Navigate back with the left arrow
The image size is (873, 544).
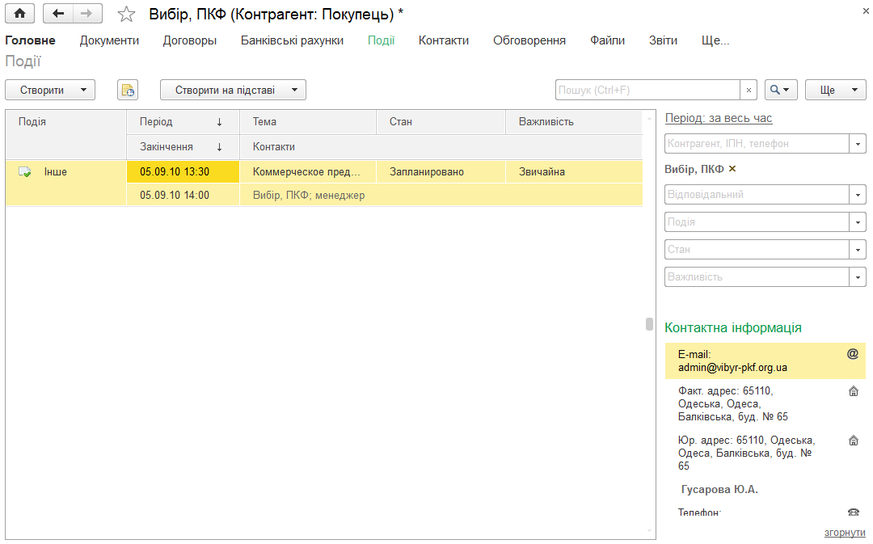pyautogui.click(x=58, y=14)
